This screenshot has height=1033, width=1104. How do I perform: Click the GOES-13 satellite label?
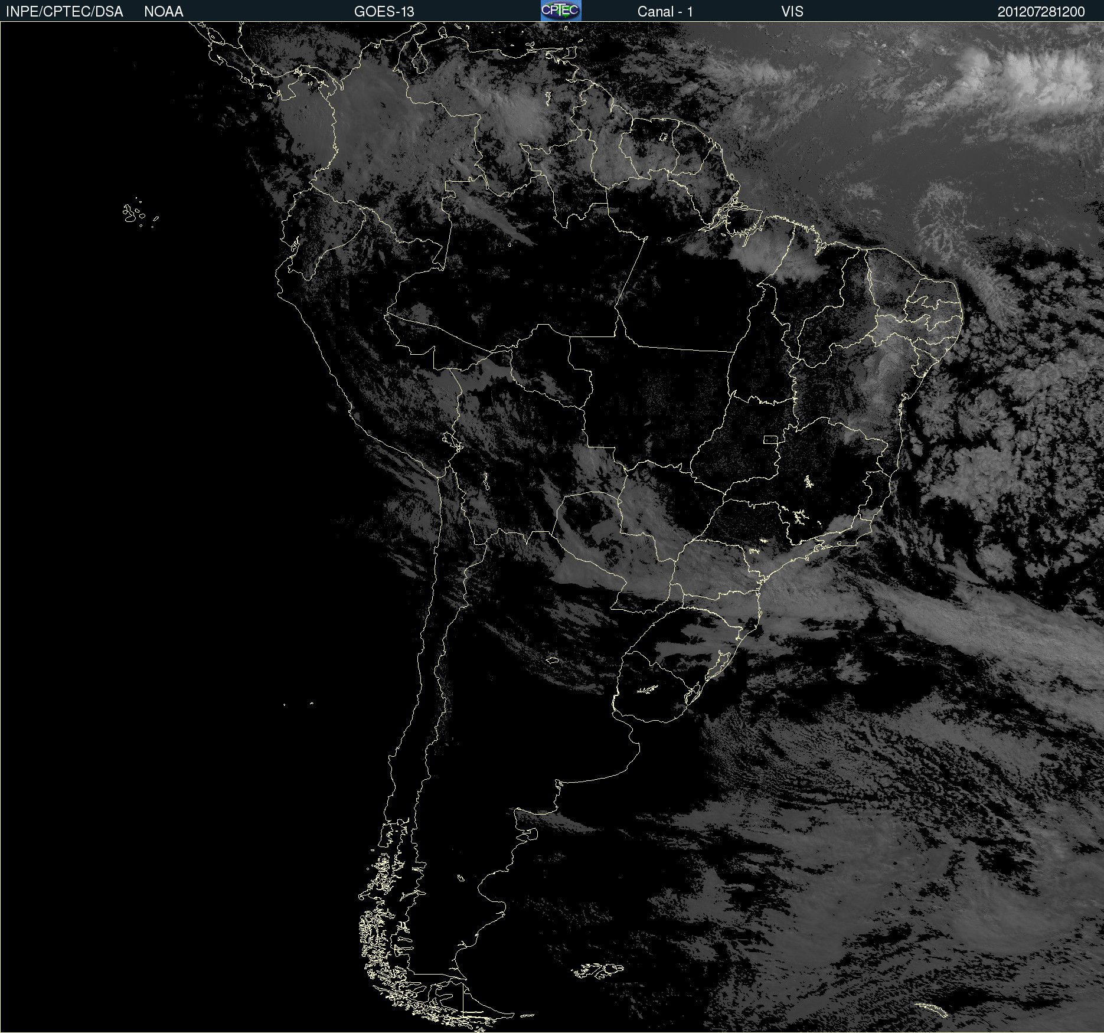pos(384,12)
